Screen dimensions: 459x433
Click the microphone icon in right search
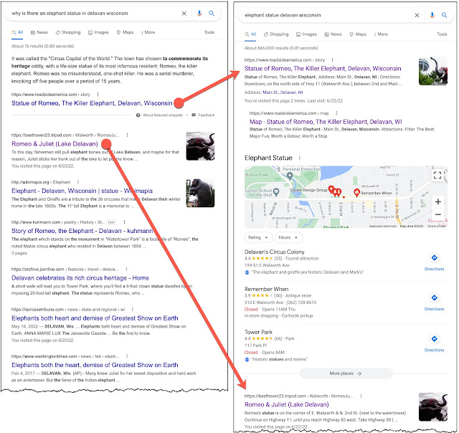[432, 15]
